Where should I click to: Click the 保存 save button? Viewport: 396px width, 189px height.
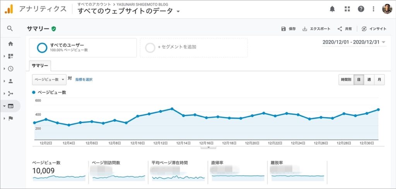tap(288, 29)
